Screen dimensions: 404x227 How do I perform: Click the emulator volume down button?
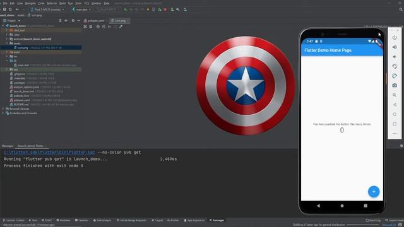[395, 57]
